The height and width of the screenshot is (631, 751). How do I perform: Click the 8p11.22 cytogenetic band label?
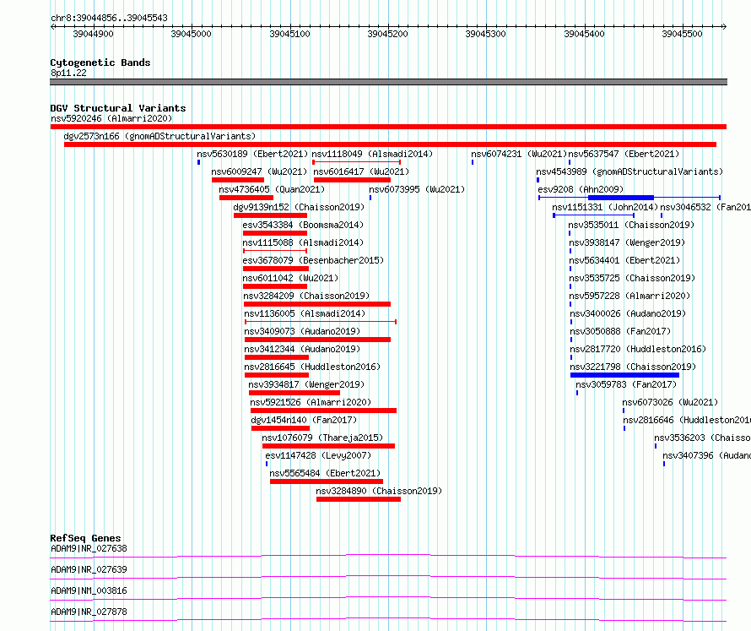[68, 73]
